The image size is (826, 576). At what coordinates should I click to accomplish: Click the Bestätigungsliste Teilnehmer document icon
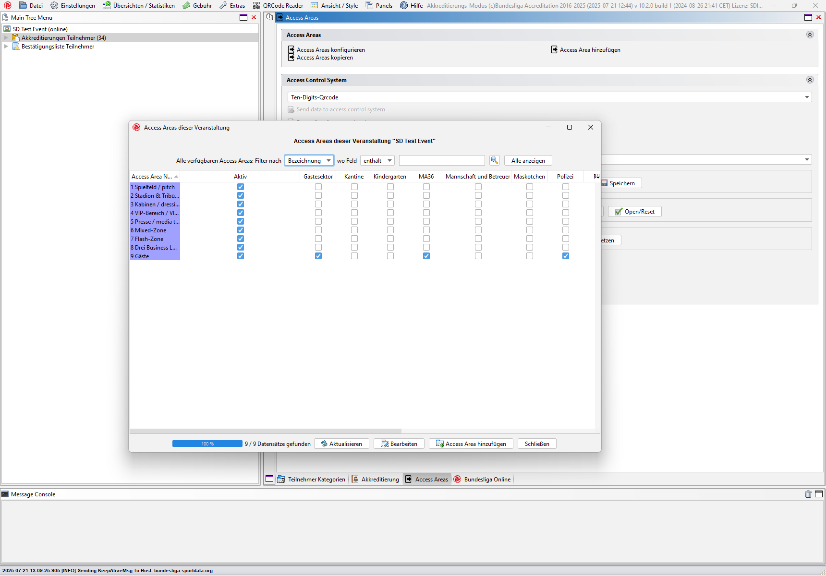(16, 46)
